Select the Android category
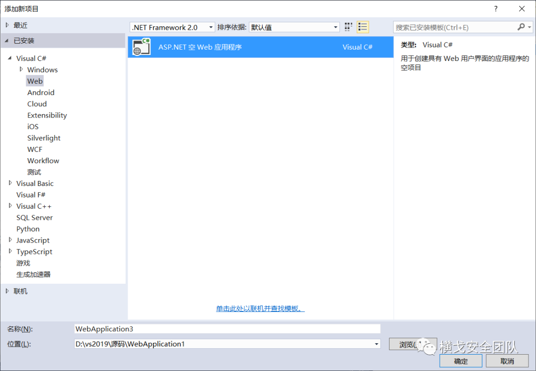Screen dimensions: 536x371 click(41, 92)
